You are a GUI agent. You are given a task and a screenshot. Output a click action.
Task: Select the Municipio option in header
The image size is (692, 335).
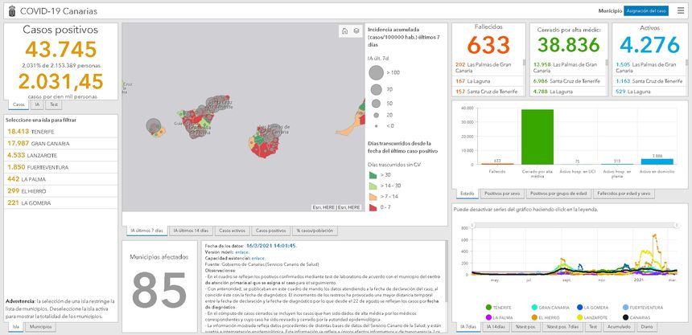click(609, 10)
